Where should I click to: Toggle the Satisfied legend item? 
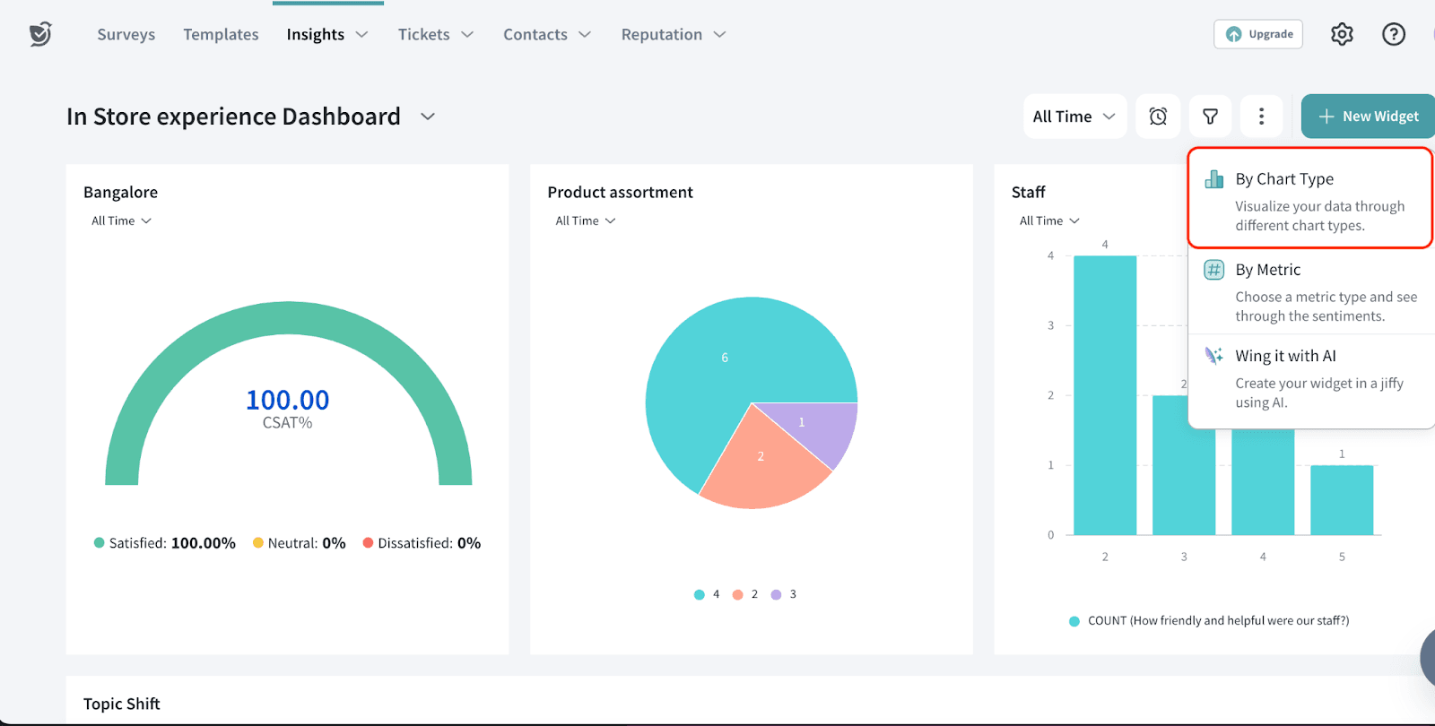[164, 543]
